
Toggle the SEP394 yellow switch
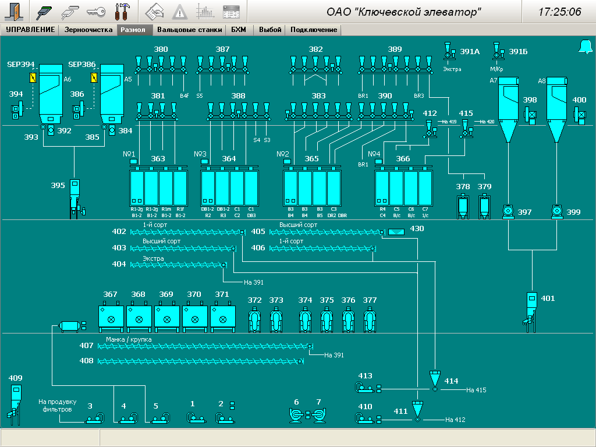33,78
